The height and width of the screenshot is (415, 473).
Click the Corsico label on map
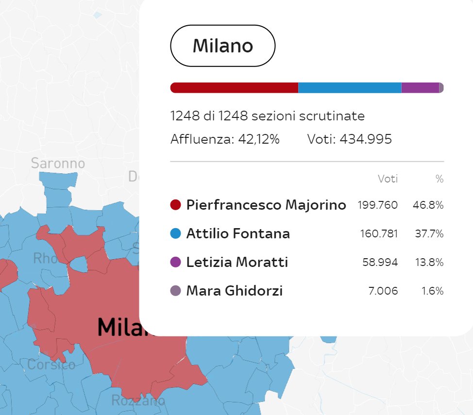[x=51, y=365]
